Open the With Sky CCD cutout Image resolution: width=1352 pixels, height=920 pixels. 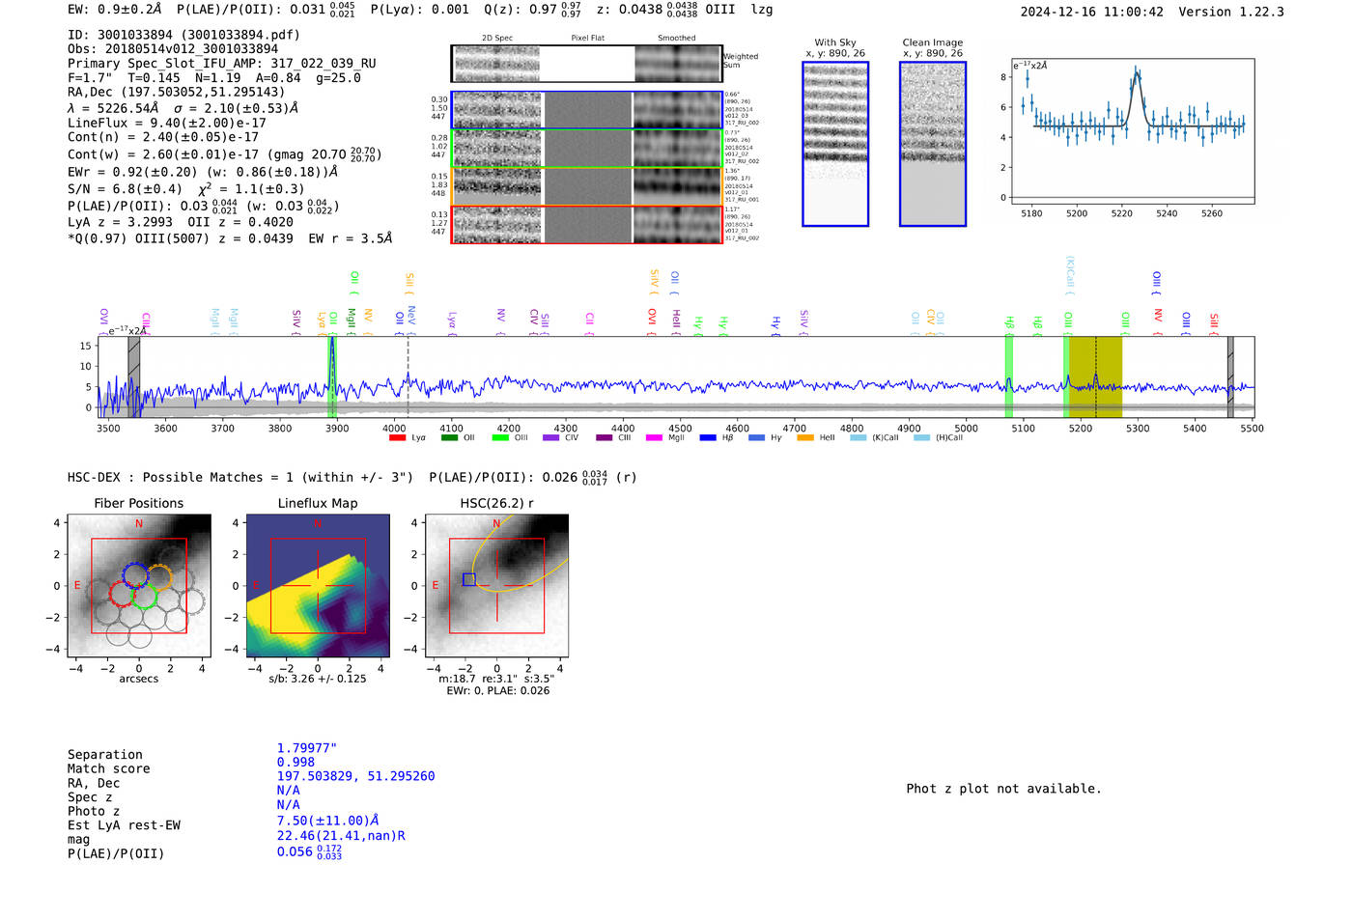(x=835, y=144)
